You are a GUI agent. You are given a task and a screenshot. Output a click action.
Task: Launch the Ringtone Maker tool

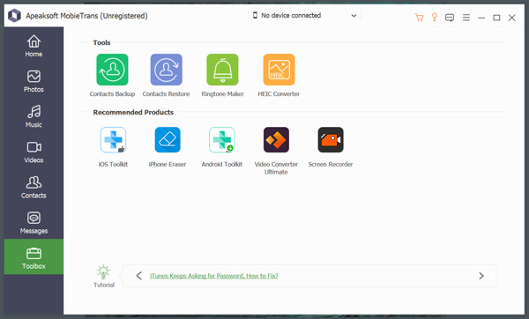222,70
